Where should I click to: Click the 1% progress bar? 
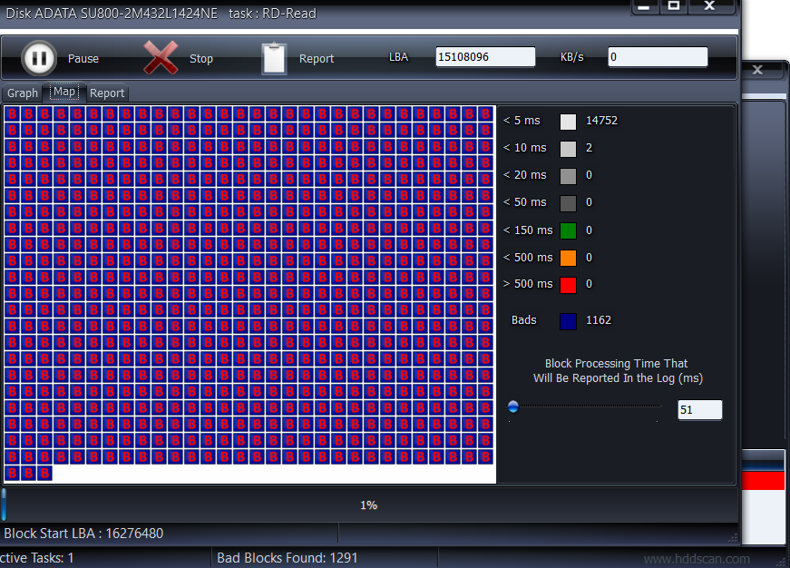[x=369, y=505]
